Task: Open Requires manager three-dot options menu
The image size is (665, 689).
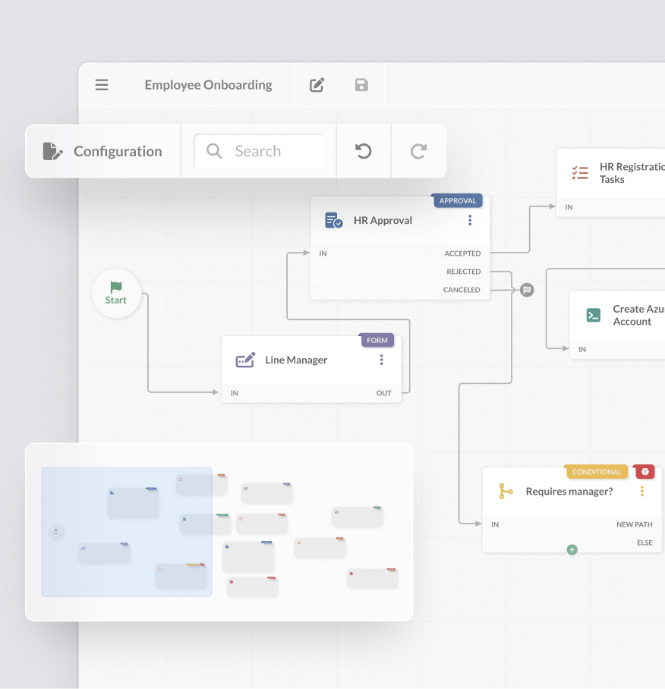Action: click(642, 492)
